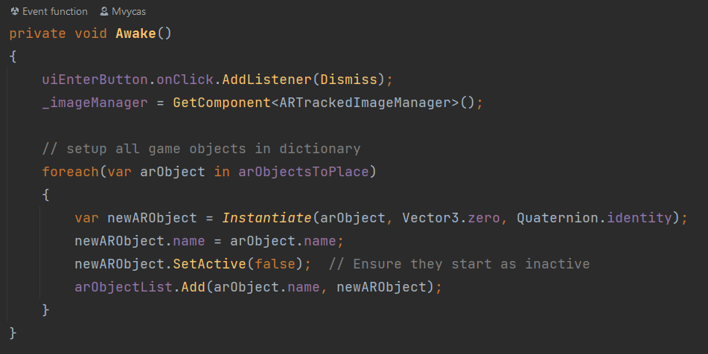The height and width of the screenshot is (354, 708).
Task: Click the Unity event function icon
Action: click(x=15, y=12)
